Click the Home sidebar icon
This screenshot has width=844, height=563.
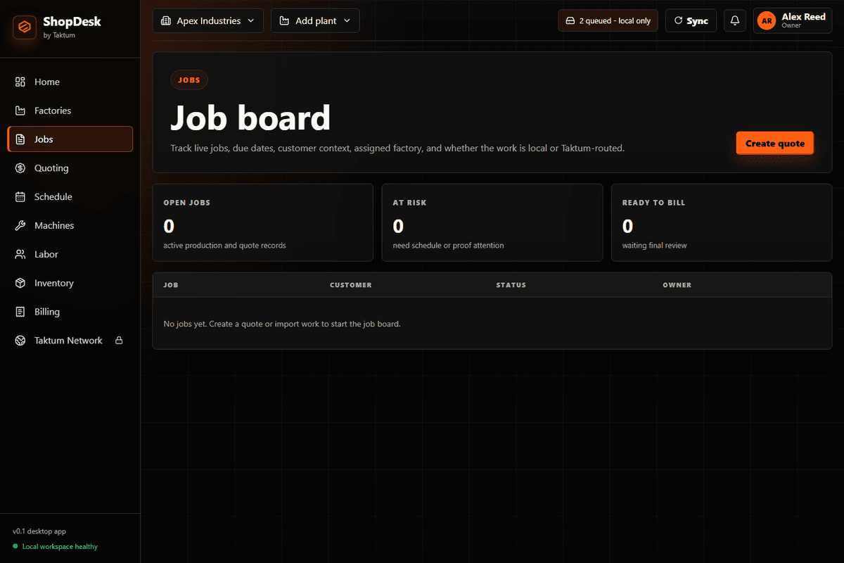tap(20, 82)
